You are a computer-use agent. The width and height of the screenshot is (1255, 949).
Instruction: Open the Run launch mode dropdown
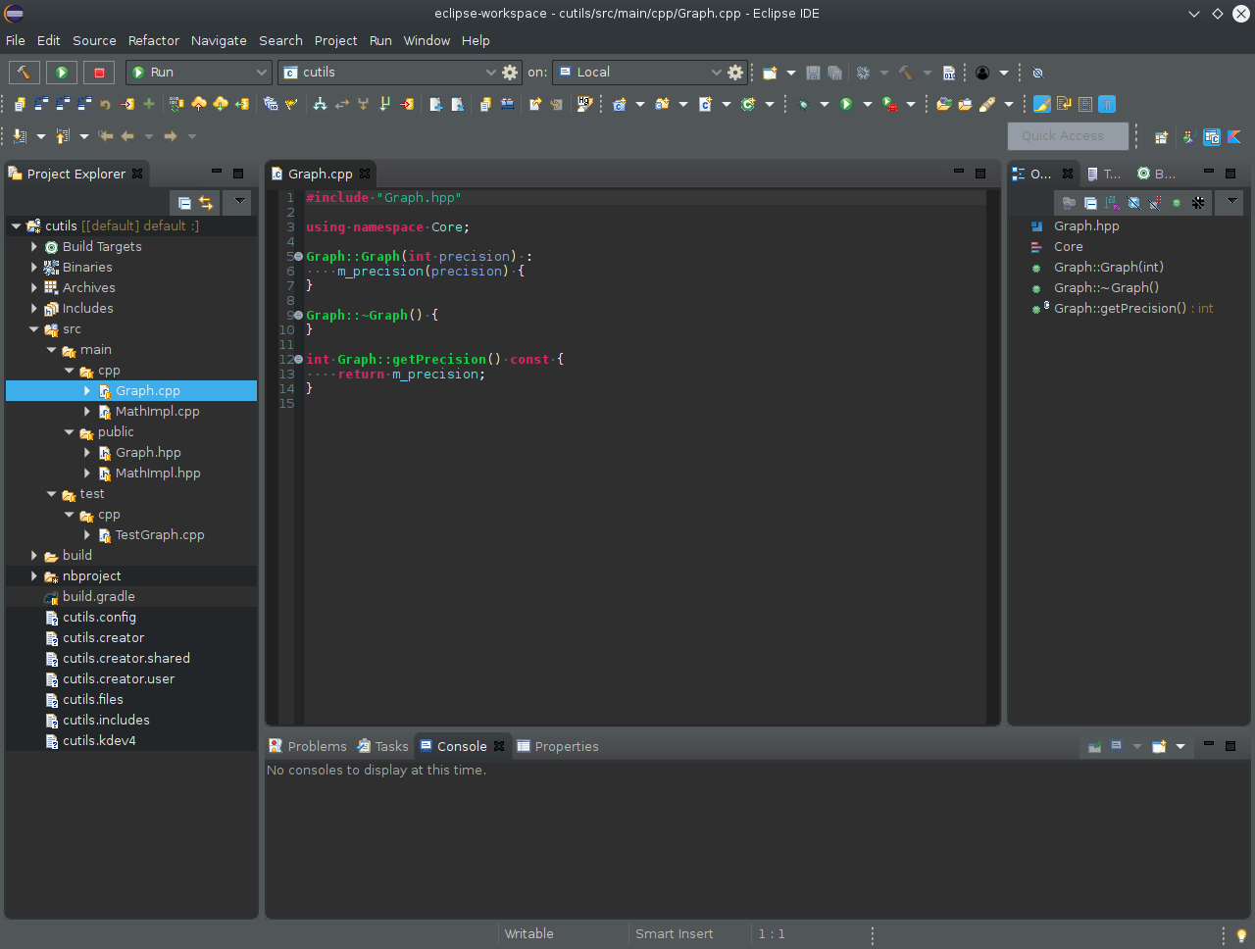point(198,73)
